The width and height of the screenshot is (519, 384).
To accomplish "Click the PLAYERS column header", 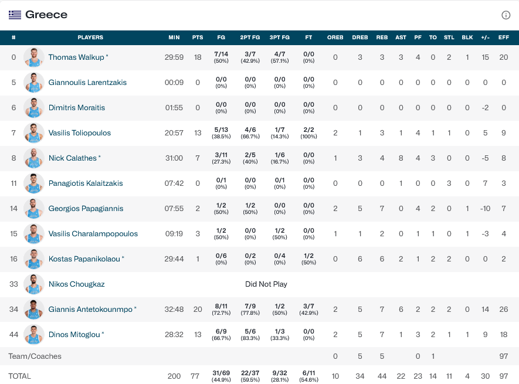I will click(x=90, y=38).
